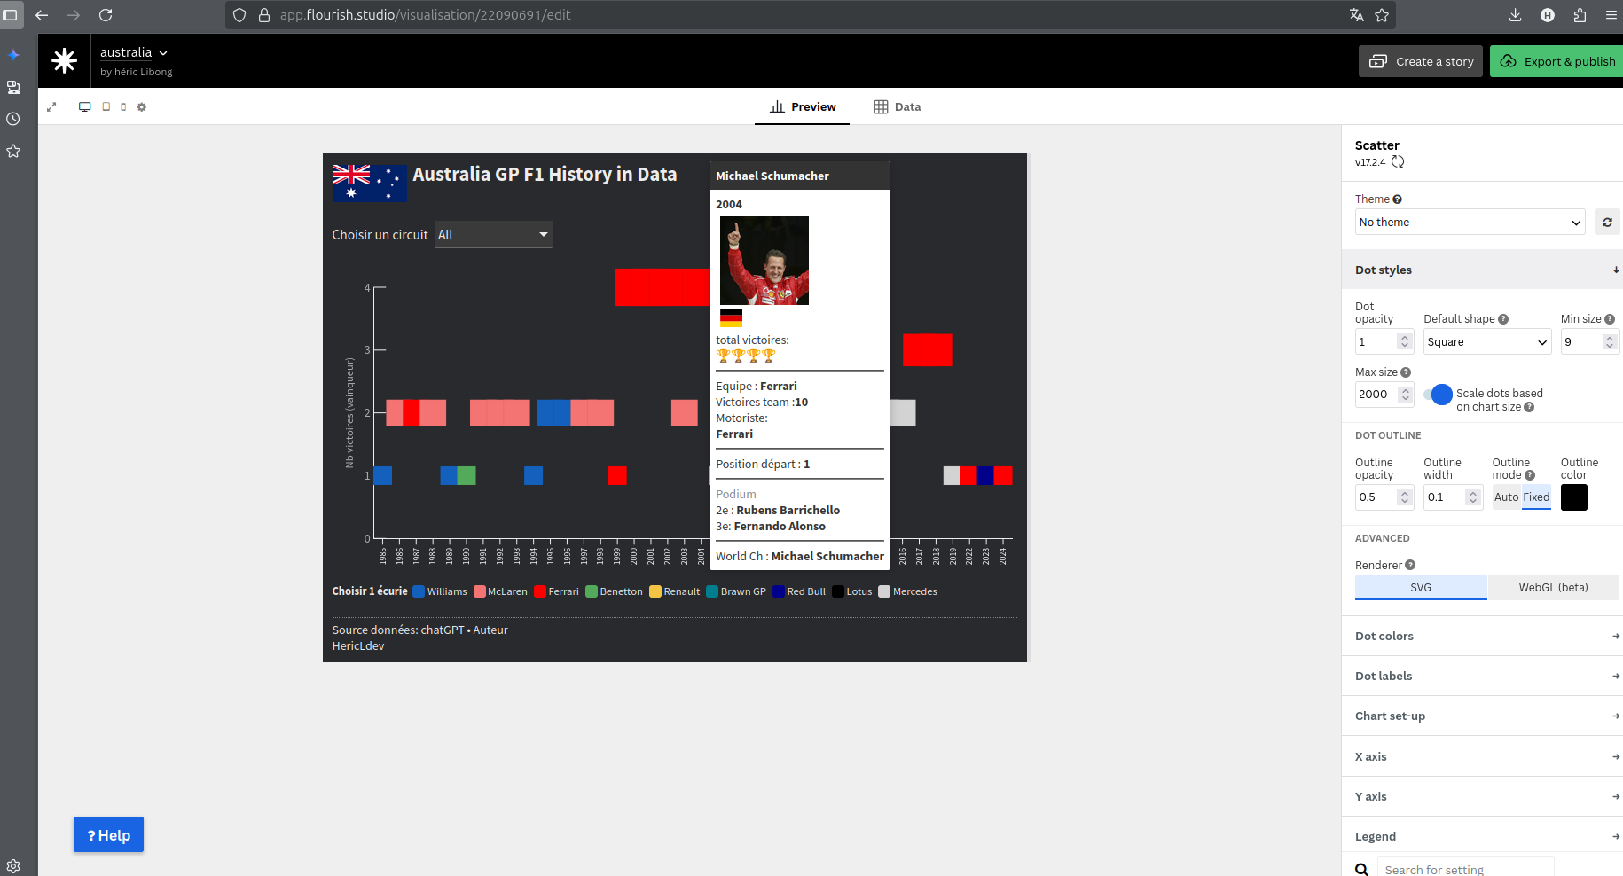Expand the Dot colors section
Image resolution: width=1623 pixels, height=876 pixels.
[1482, 636]
